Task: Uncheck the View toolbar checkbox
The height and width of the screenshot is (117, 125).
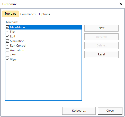Action: coord(7,60)
